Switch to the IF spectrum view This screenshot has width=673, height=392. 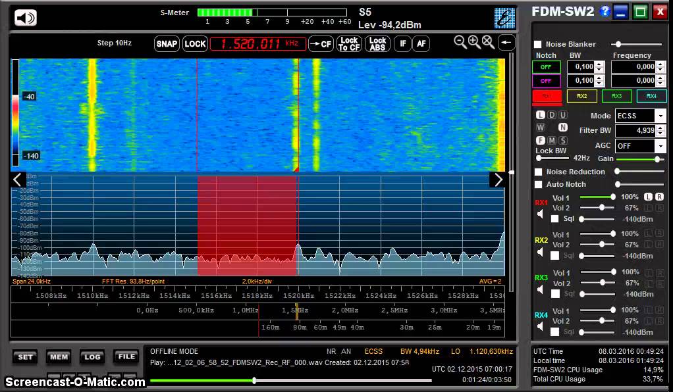402,43
